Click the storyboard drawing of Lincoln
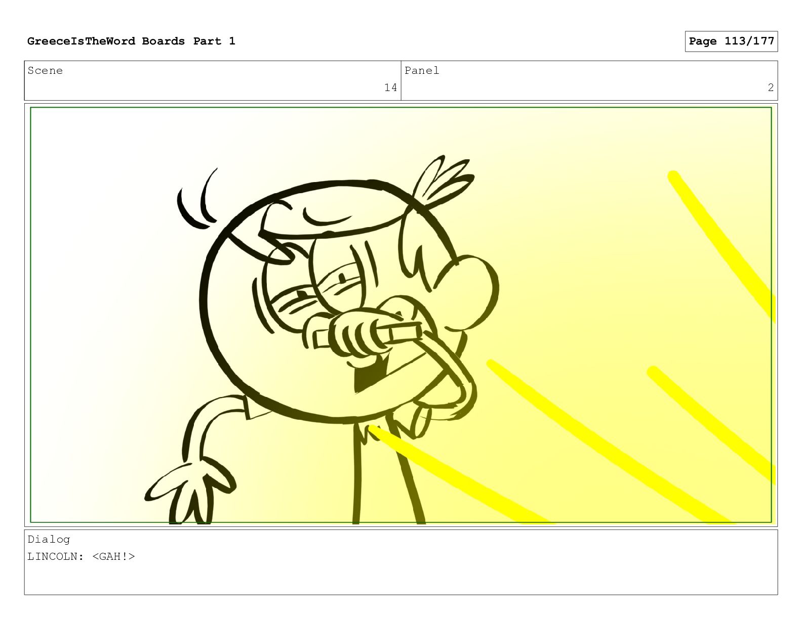This screenshot has width=802, height=619. tap(401, 315)
